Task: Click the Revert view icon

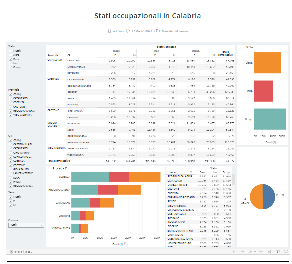Action: (261, 252)
